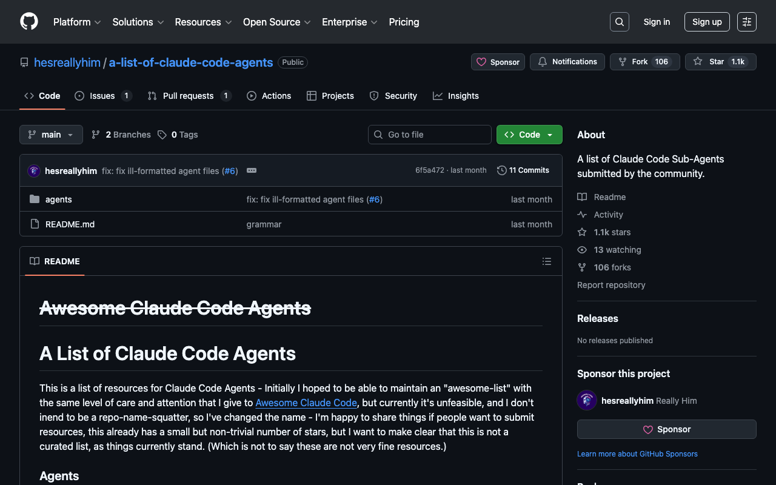Click the Notifications bell button
Image resolution: width=776 pixels, height=485 pixels.
pos(567,62)
